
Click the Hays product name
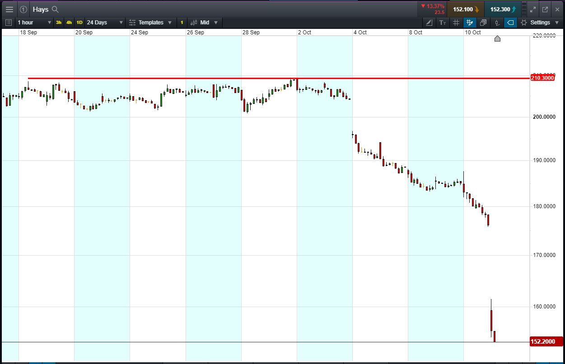(x=41, y=9)
